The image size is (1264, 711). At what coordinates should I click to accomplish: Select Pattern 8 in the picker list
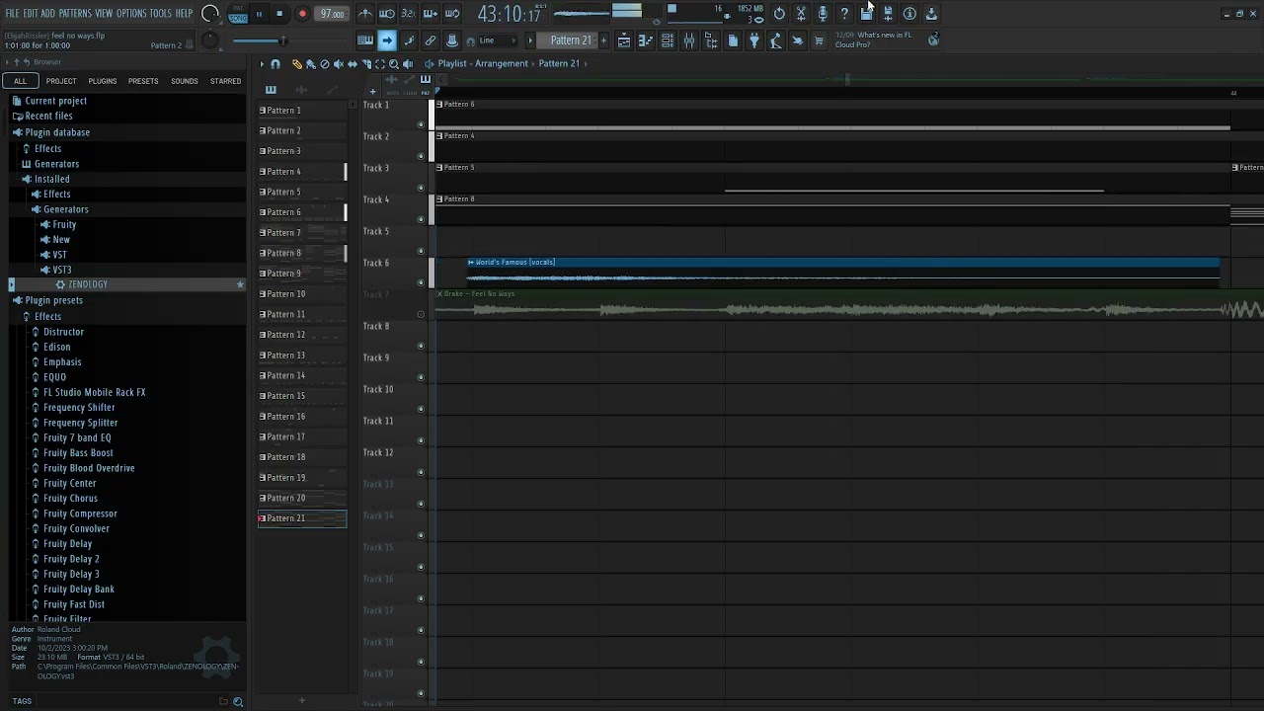click(x=302, y=253)
